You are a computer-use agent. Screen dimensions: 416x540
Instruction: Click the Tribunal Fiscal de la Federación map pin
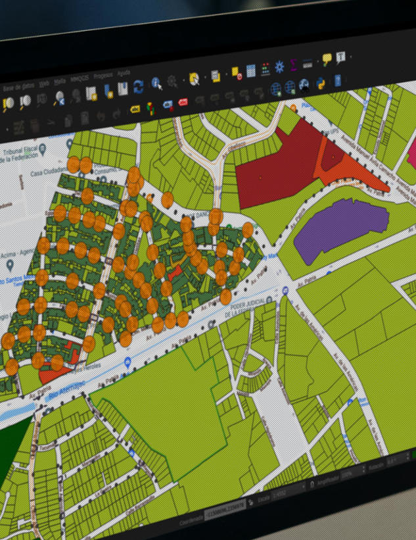(x=42, y=149)
